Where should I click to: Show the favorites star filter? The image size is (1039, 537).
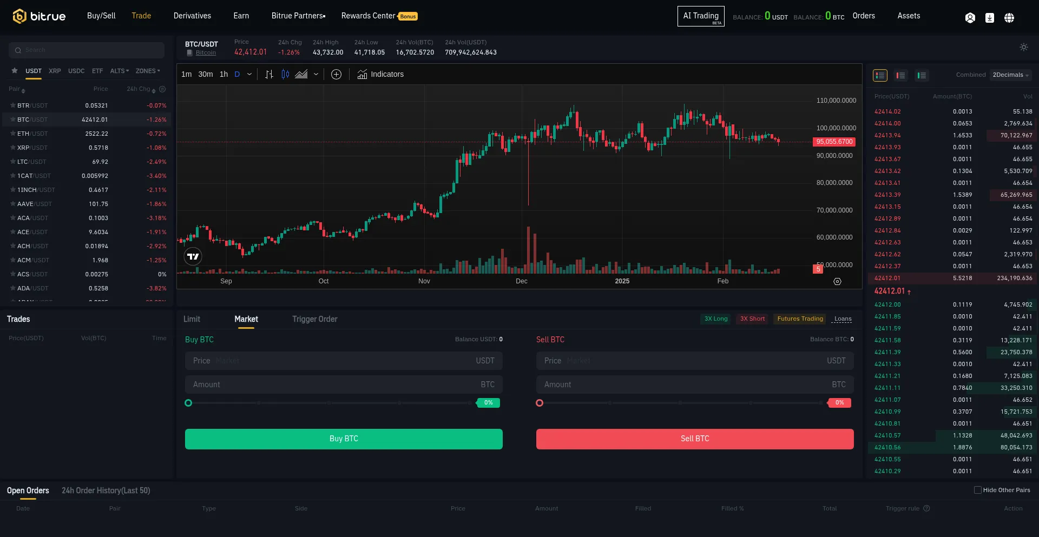pyautogui.click(x=15, y=71)
